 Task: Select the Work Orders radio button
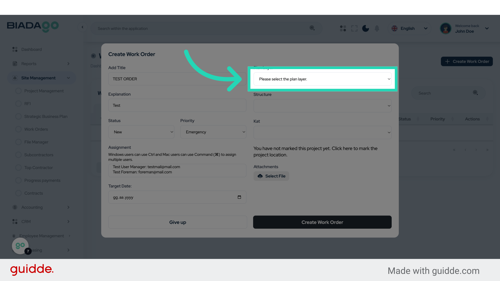click(18, 129)
